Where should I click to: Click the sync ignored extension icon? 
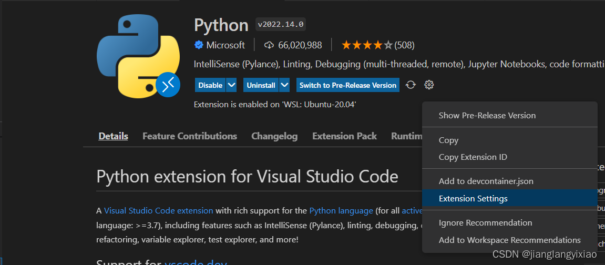(x=412, y=85)
